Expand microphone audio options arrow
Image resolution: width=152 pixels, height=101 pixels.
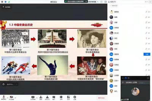pyautogui.click(x=8, y=97)
